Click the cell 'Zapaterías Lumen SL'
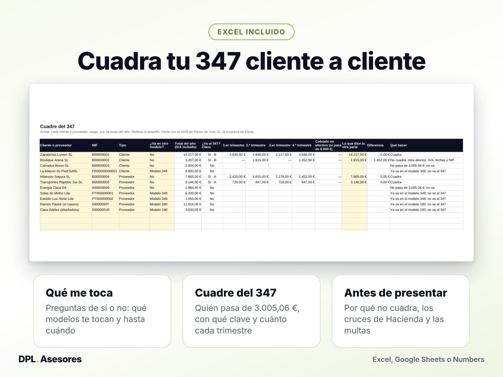The width and height of the screenshot is (503, 377). pos(66,155)
